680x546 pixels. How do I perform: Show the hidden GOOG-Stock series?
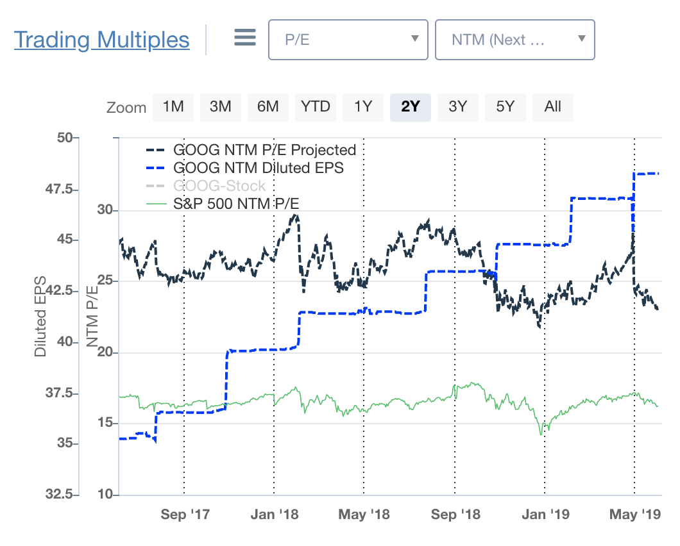pos(219,186)
